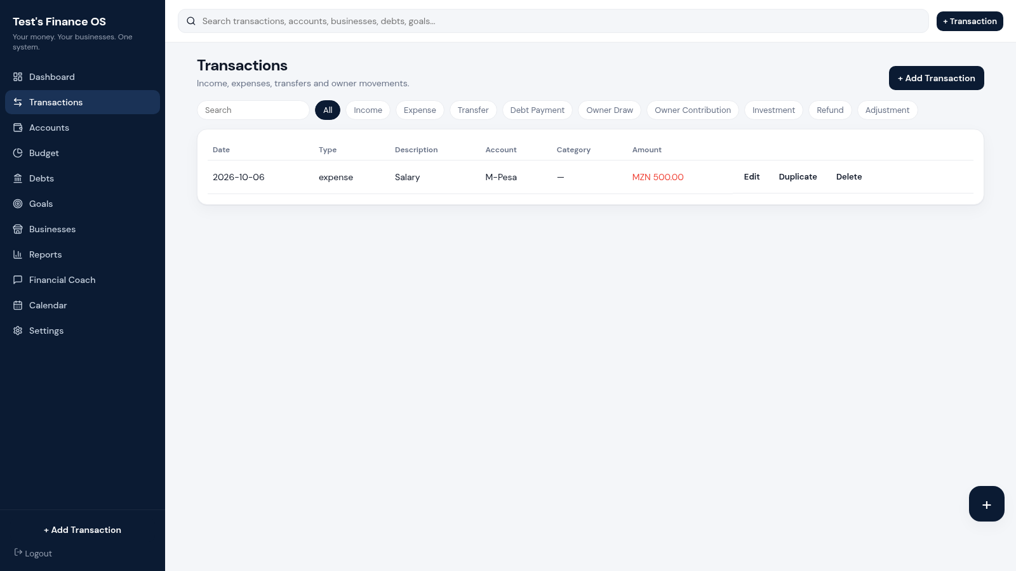Click the Goals target icon

pos(18,204)
